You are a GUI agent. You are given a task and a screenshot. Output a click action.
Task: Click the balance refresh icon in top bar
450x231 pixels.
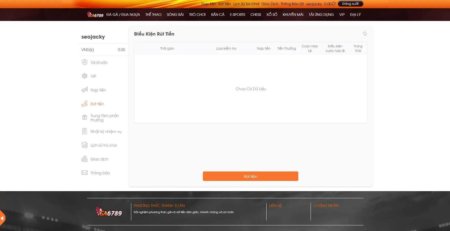pos(334,4)
